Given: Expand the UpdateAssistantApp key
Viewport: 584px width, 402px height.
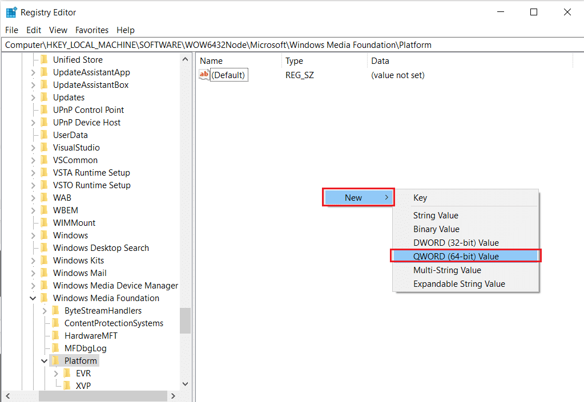Looking at the screenshot, I should pyautogui.click(x=33, y=72).
